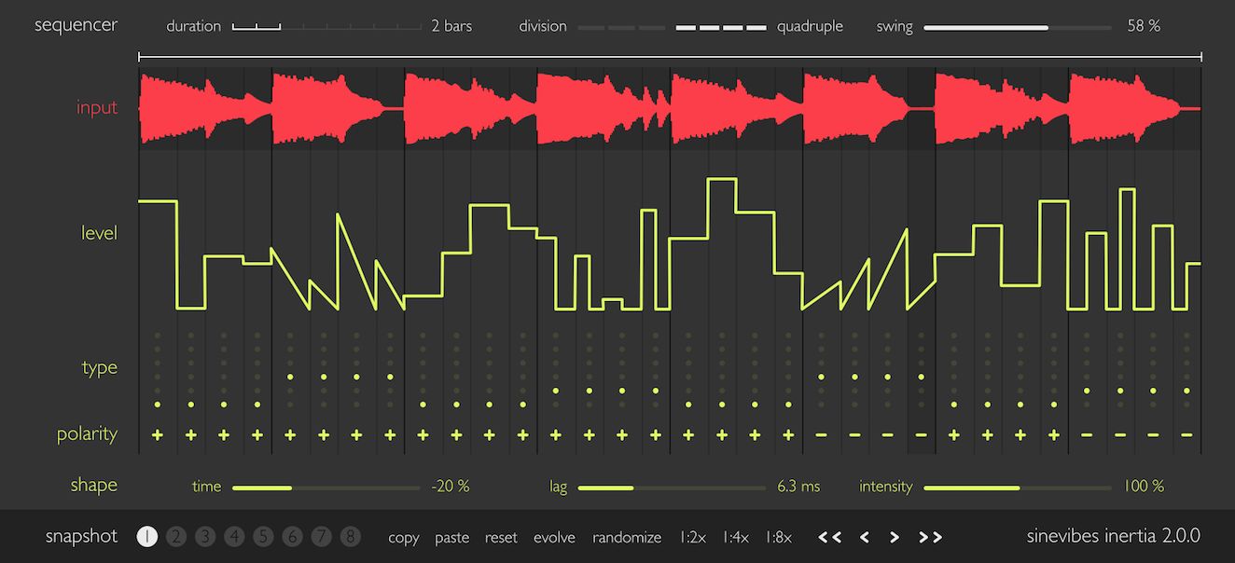
Task: Adjust the shape intensity slider
Action: pyautogui.click(x=1018, y=487)
